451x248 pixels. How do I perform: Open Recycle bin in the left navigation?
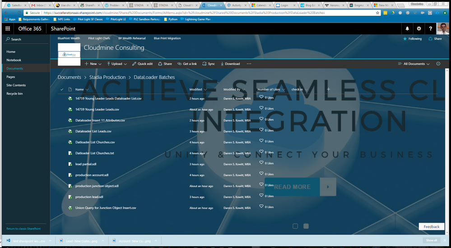[14, 93]
